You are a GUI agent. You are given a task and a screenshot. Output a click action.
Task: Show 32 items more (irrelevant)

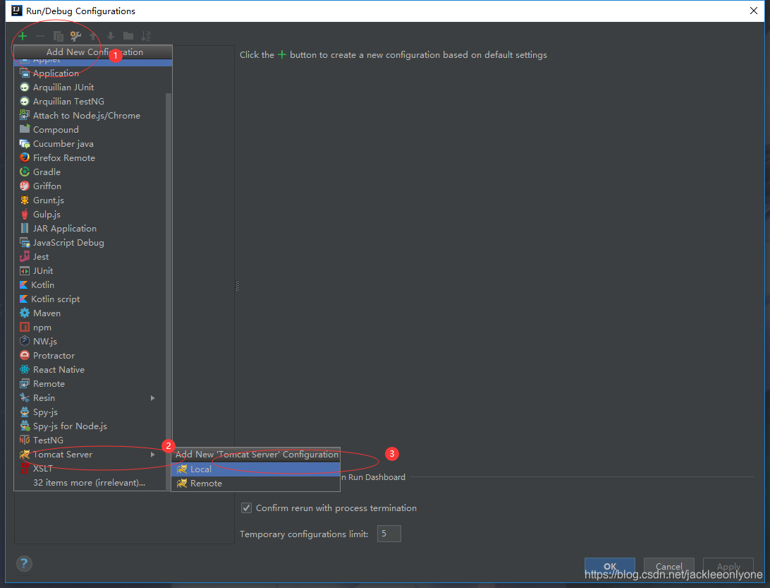point(89,483)
